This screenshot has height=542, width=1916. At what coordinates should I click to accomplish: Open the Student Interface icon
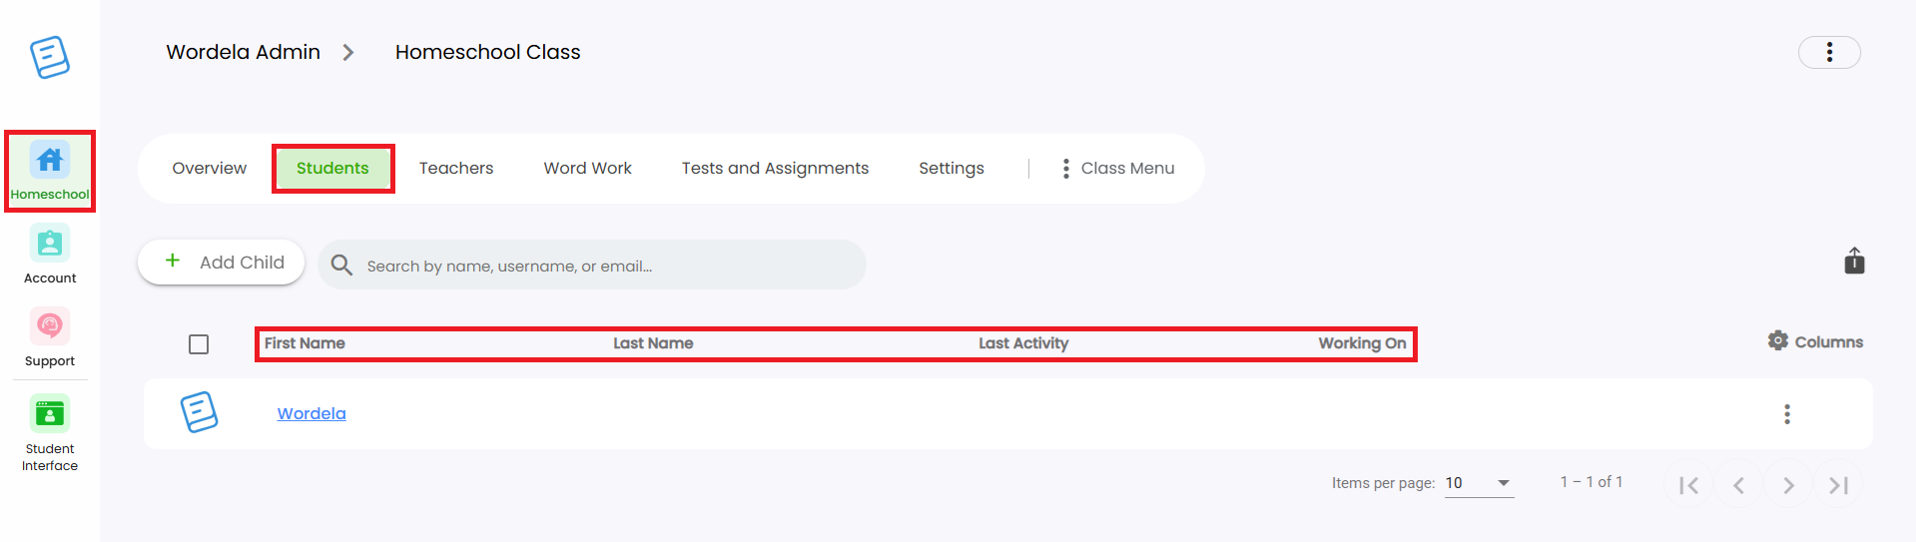50,433
